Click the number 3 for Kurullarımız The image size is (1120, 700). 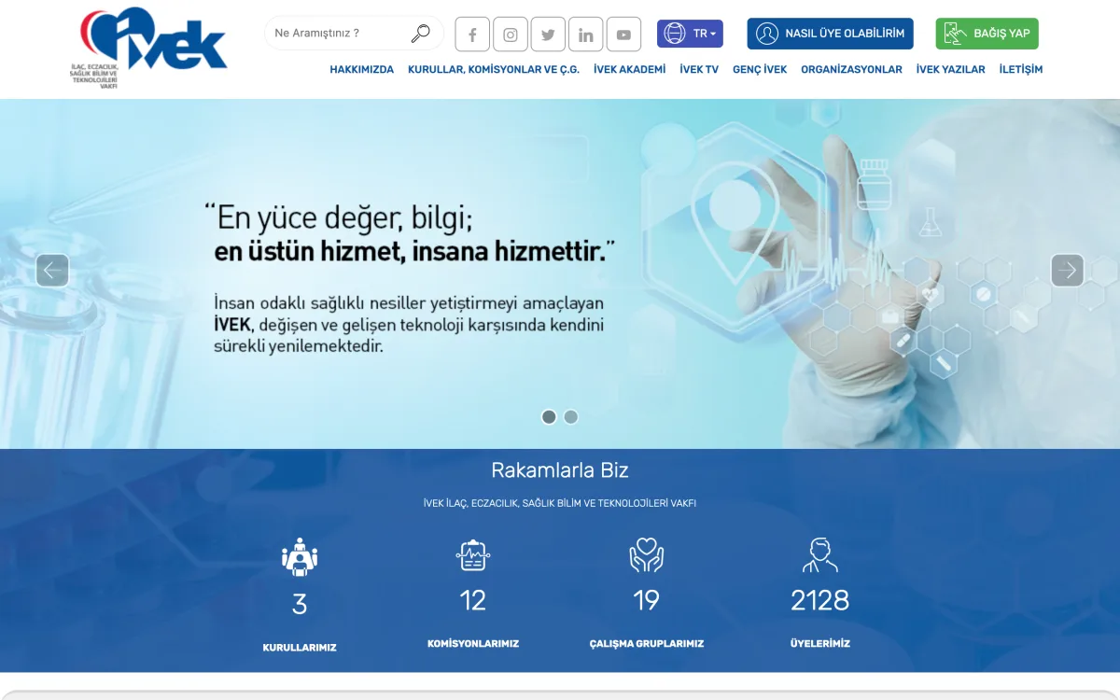[x=299, y=605]
